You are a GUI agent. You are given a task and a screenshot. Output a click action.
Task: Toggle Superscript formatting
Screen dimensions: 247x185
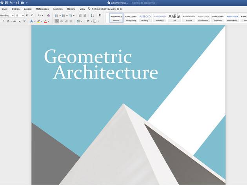pyautogui.click(x=24, y=21)
